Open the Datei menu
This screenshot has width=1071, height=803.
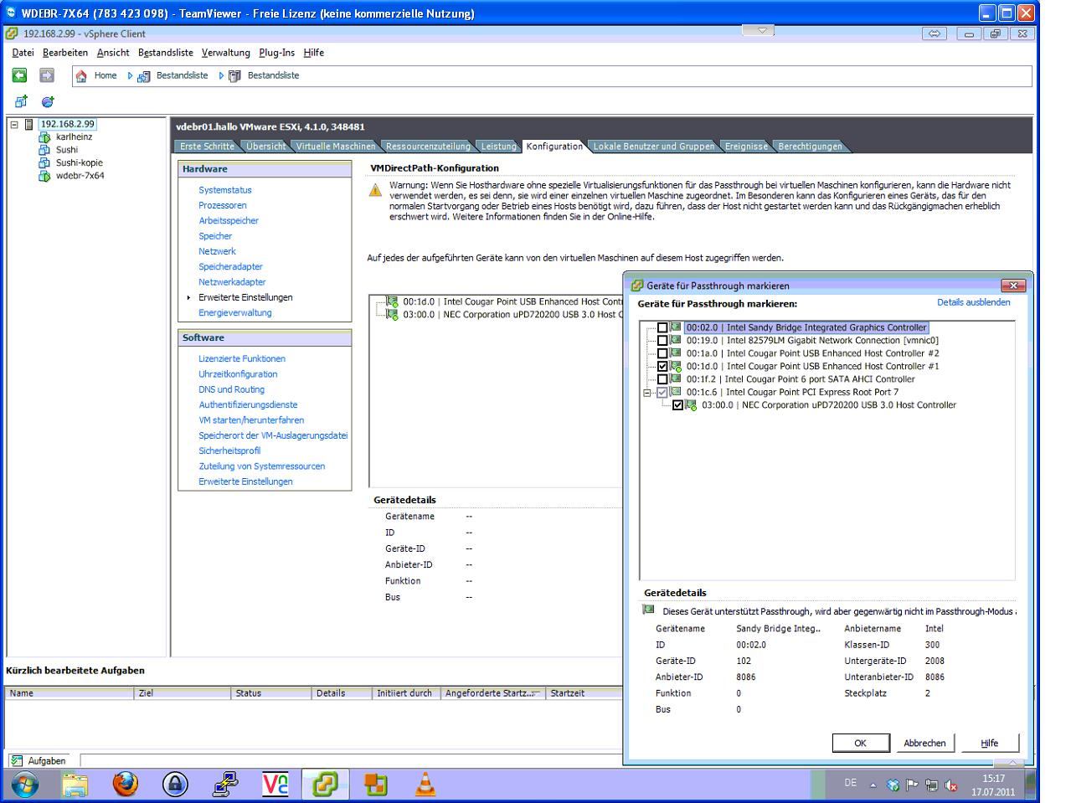point(23,53)
